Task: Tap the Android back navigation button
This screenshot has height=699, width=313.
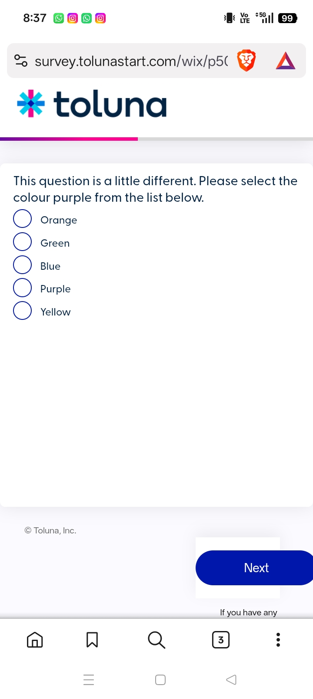Action: point(231,680)
